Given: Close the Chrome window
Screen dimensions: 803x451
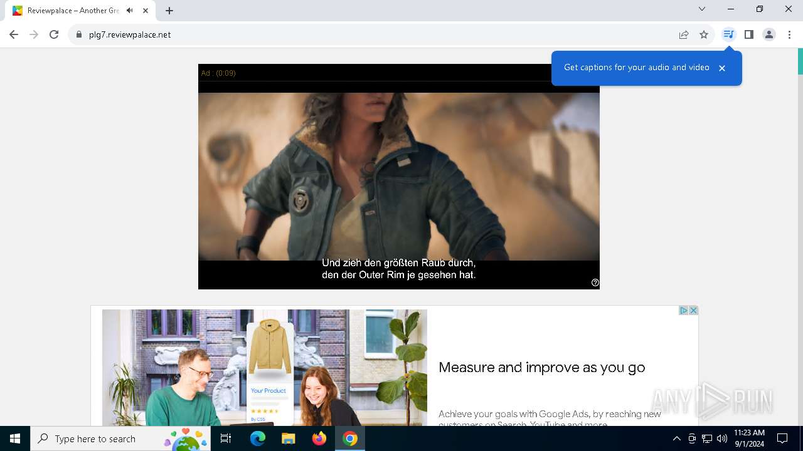Looking at the screenshot, I should [789, 9].
